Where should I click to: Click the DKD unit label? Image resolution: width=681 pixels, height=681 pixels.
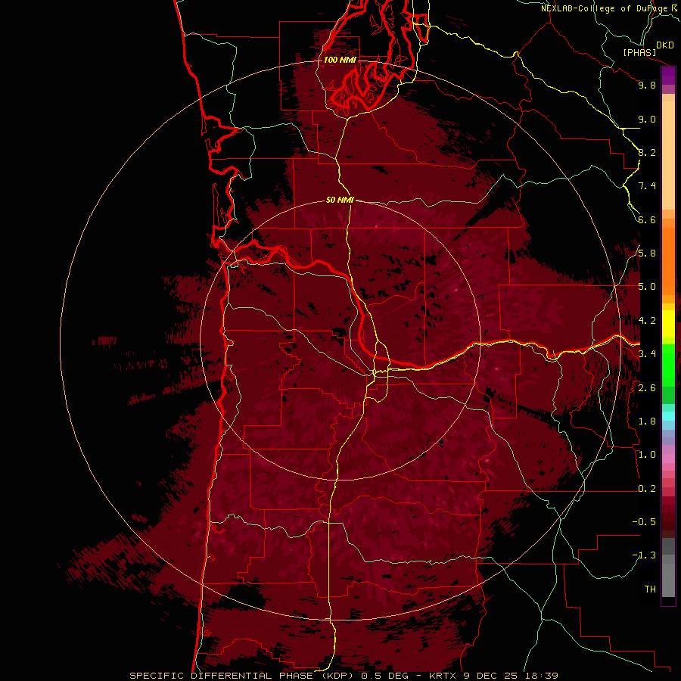(x=665, y=45)
